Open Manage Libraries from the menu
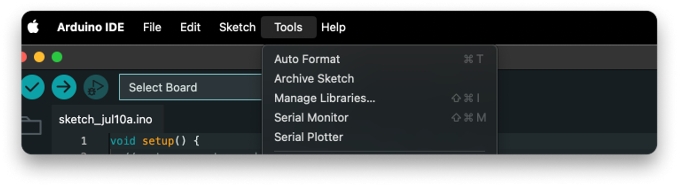The width and height of the screenshot is (678, 186). (379, 98)
